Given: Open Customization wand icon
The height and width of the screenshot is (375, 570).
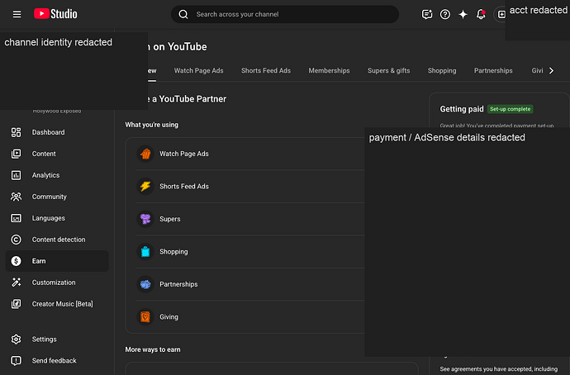Looking at the screenshot, I should pyautogui.click(x=16, y=282).
